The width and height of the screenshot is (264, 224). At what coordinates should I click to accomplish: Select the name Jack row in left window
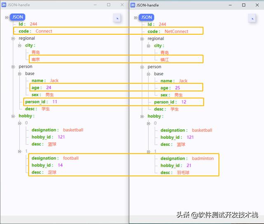click(45, 81)
